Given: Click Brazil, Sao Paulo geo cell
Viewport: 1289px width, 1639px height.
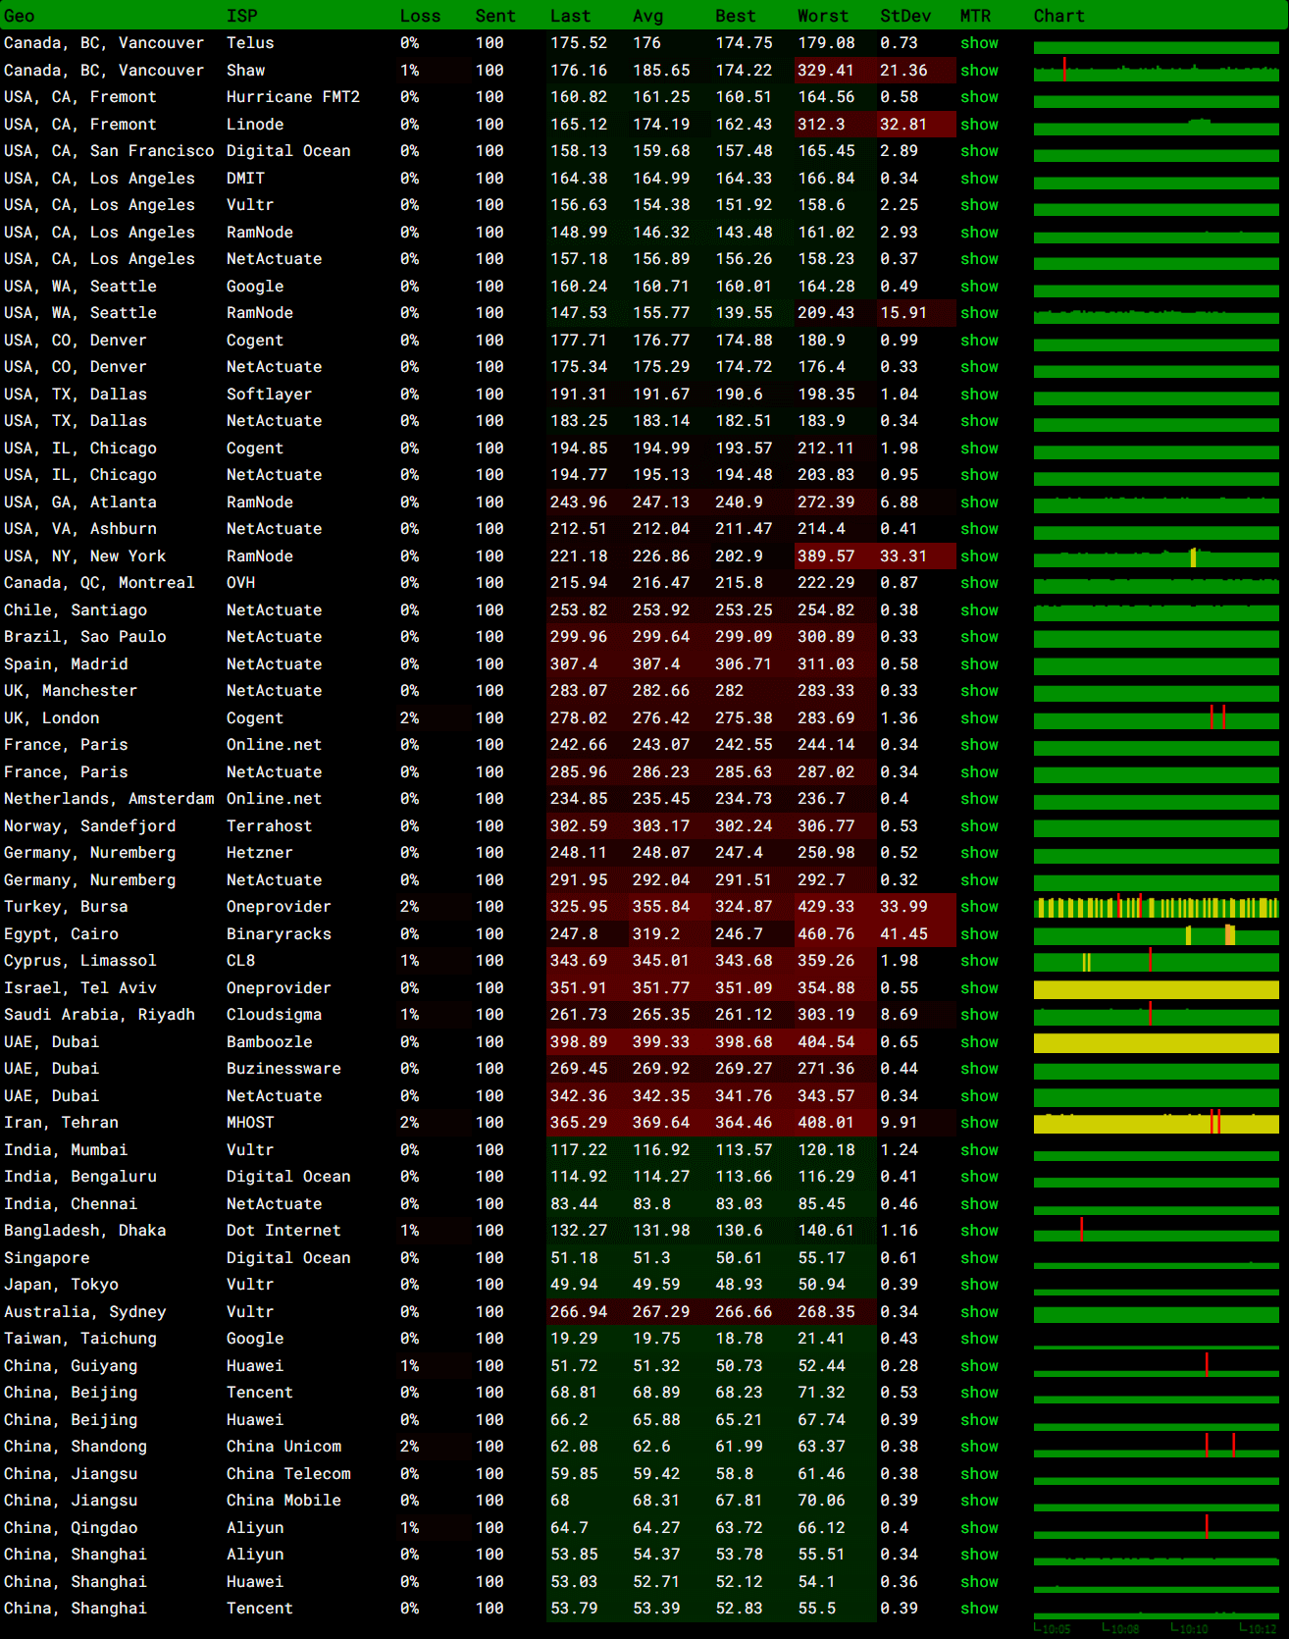Looking at the screenshot, I should click(85, 637).
